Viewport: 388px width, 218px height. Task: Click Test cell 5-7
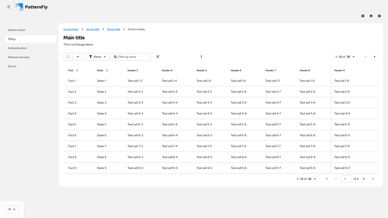pyautogui.click(x=273, y=125)
